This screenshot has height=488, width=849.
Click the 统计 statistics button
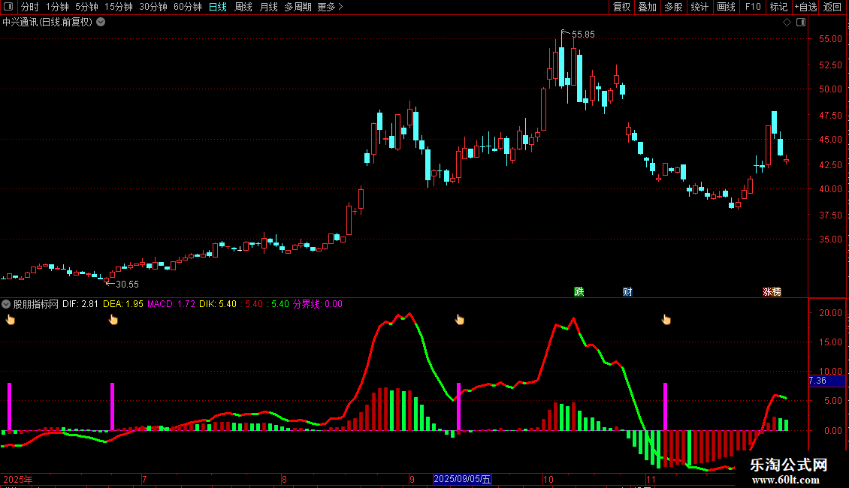[x=699, y=7]
